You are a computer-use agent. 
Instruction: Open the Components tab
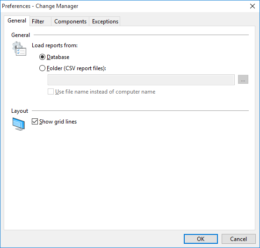tap(70, 22)
